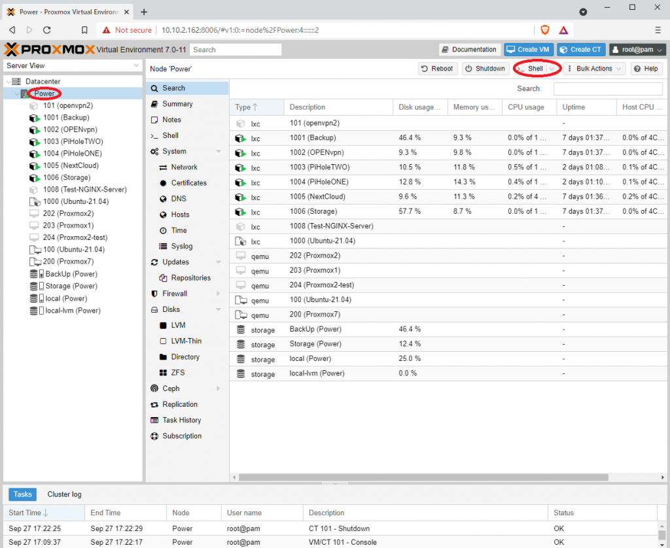This screenshot has height=548, width=670.
Task: Switch to the Cluster log tab
Action: point(63,494)
